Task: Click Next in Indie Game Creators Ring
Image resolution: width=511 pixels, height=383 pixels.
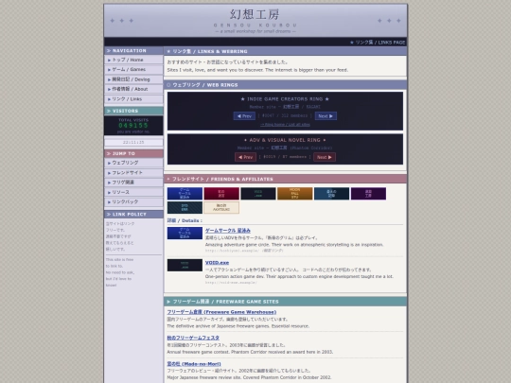Action: coord(326,116)
